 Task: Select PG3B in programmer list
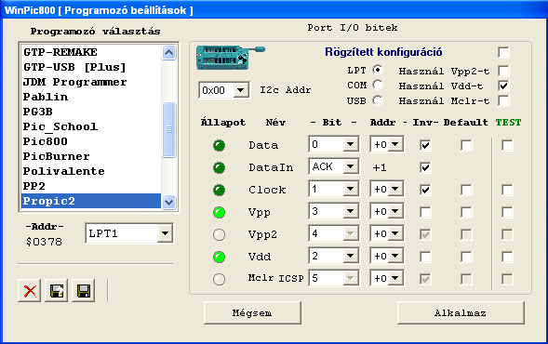[x=91, y=112]
